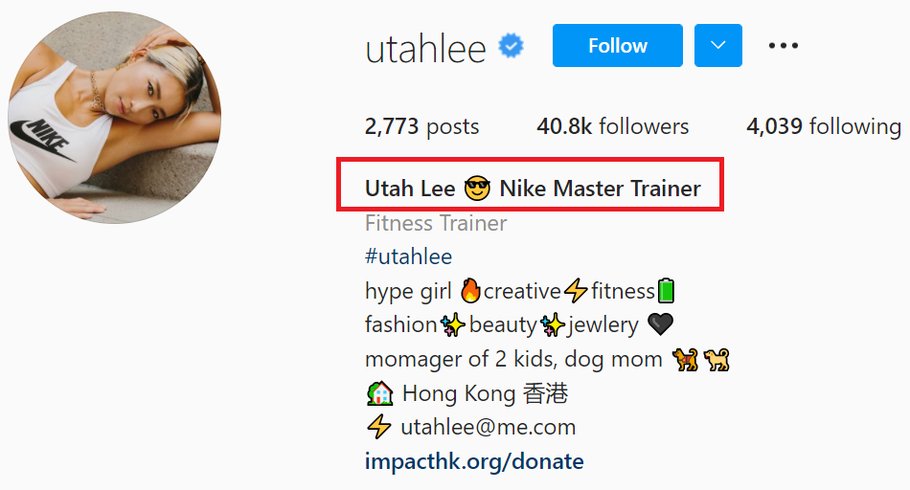Image resolution: width=910 pixels, height=490 pixels.
Task: Click the lightning bolt before the email address
Action: pos(379,427)
